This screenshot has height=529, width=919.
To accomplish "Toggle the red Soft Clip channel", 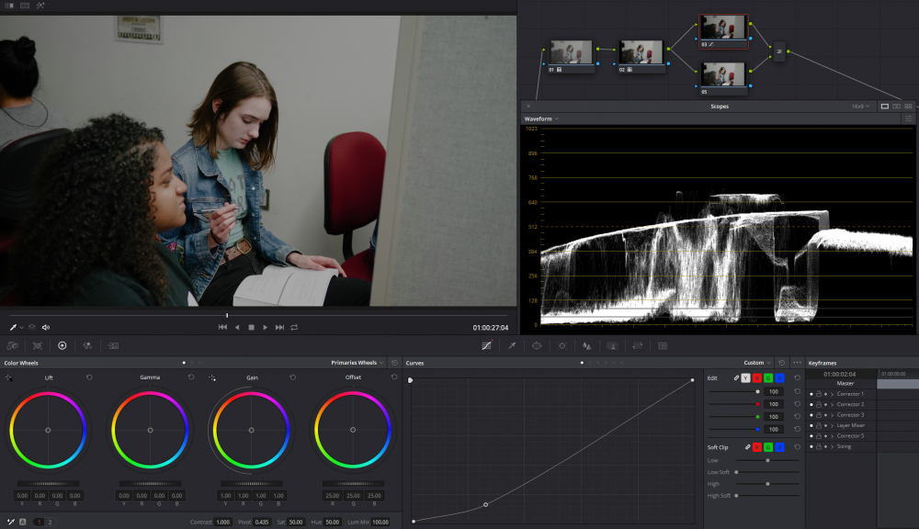I will click(756, 446).
